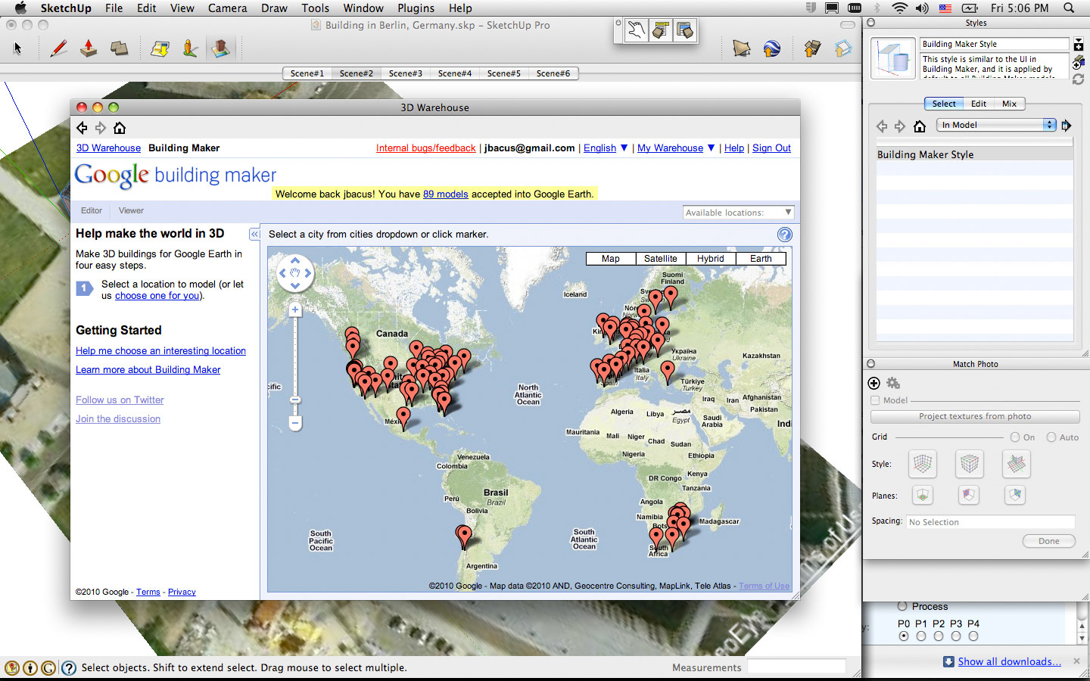Select Building Maker Style list row
Viewport: 1090px width, 681px height.
point(975,154)
